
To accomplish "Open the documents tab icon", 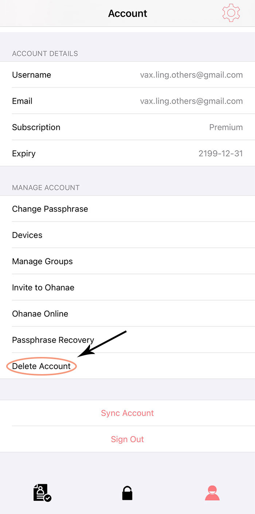I will click(42, 493).
